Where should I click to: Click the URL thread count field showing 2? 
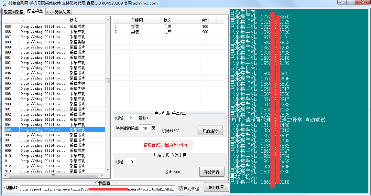(x=131, y=118)
